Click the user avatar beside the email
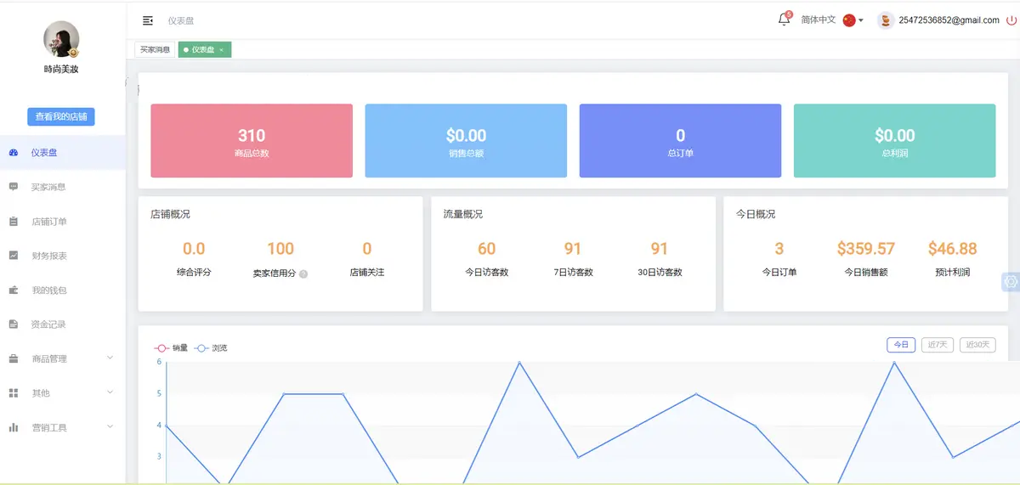This screenshot has height=485, width=1020. pyautogui.click(x=885, y=20)
